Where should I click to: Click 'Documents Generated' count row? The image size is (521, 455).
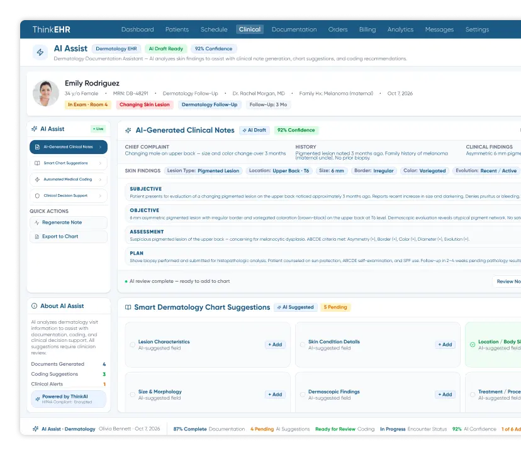tap(69, 364)
